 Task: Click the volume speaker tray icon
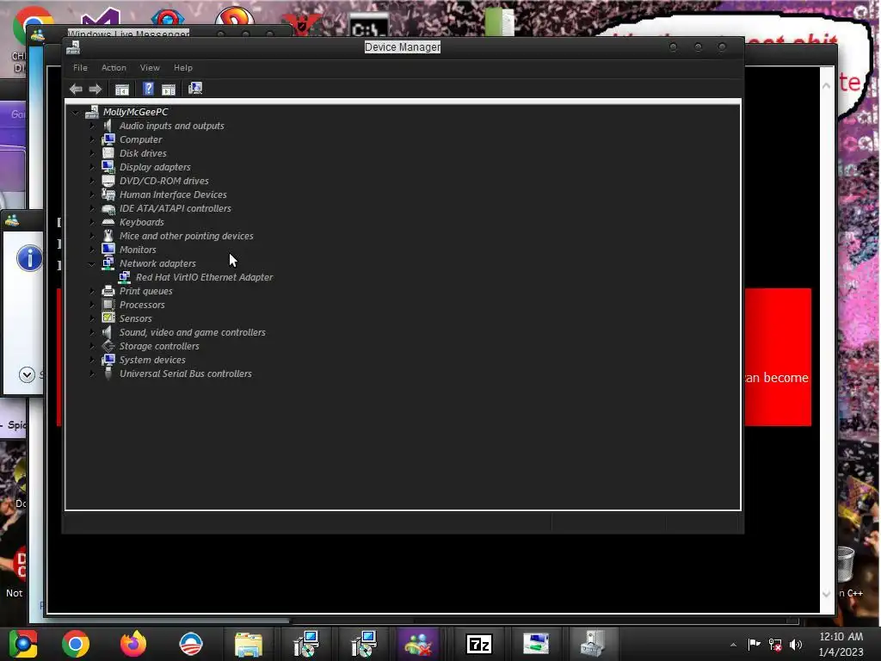tap(796, 645)
